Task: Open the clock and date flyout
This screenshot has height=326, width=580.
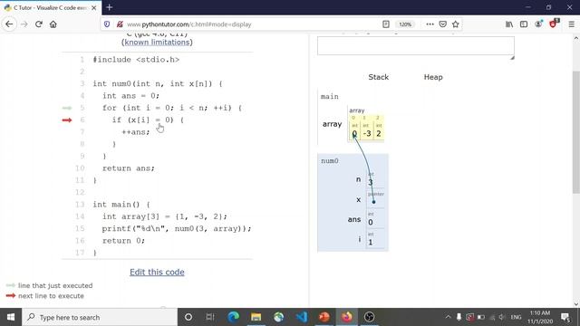Action: 540,317
